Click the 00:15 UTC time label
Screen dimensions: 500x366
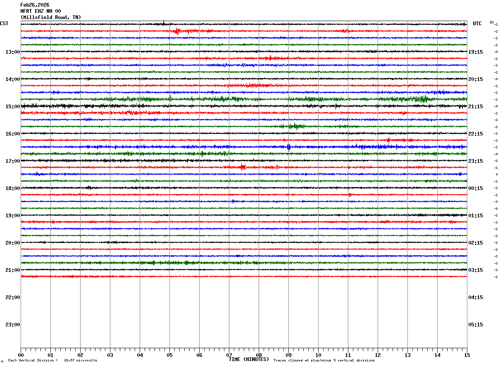tap(475, 188)
